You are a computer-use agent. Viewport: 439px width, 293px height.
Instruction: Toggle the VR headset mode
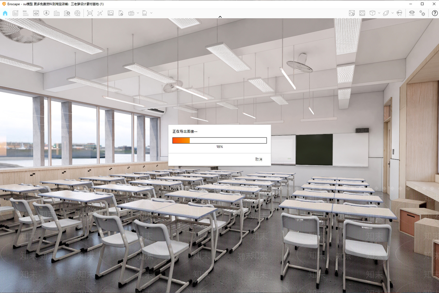click(399, 13)
